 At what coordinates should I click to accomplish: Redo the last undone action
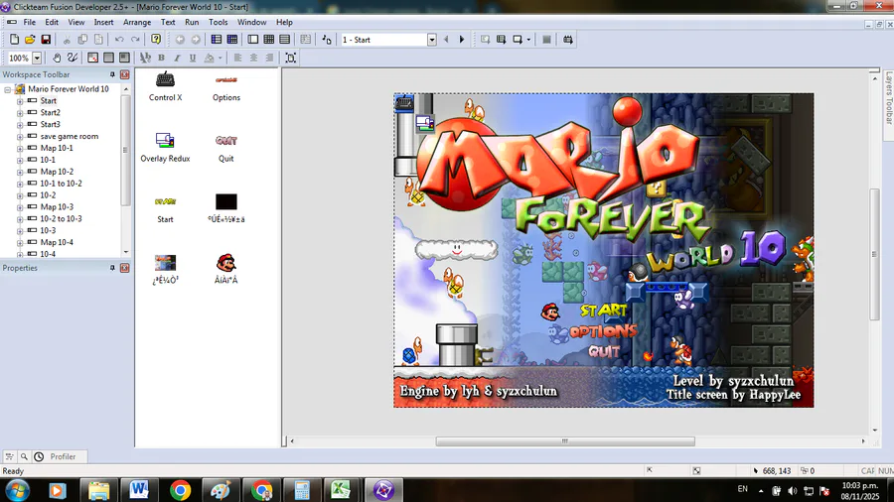135,40
